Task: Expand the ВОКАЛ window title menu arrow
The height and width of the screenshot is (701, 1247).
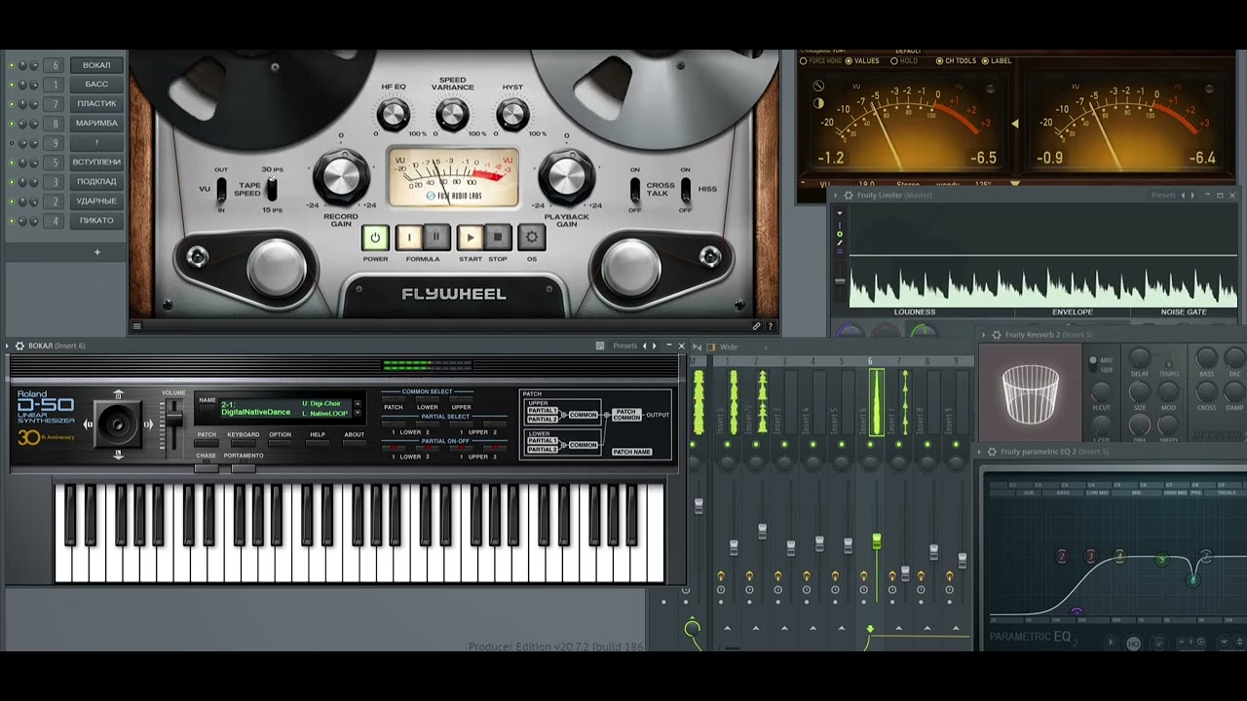Action: click(x=8, y=346)
